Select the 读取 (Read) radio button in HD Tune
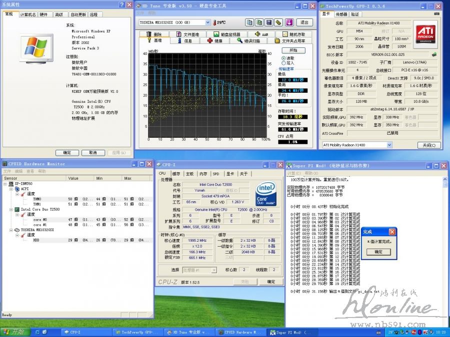Image resolution: width=450 pixels, height=337 pixels. click(284, 58)
